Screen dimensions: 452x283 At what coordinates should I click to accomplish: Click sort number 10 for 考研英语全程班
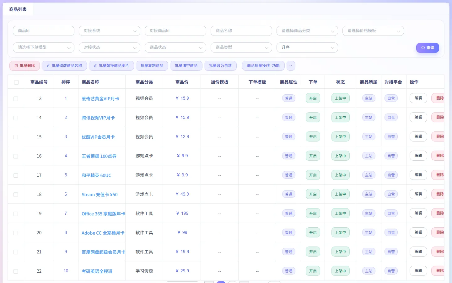pyautogui.click(x=66, y=271)
